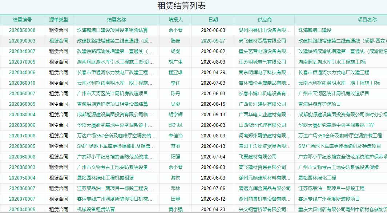This screenshot has width=387, height=213.
Task: Open settlement record 2020090003
Action: pyautogui.click(x=22, y=41)
